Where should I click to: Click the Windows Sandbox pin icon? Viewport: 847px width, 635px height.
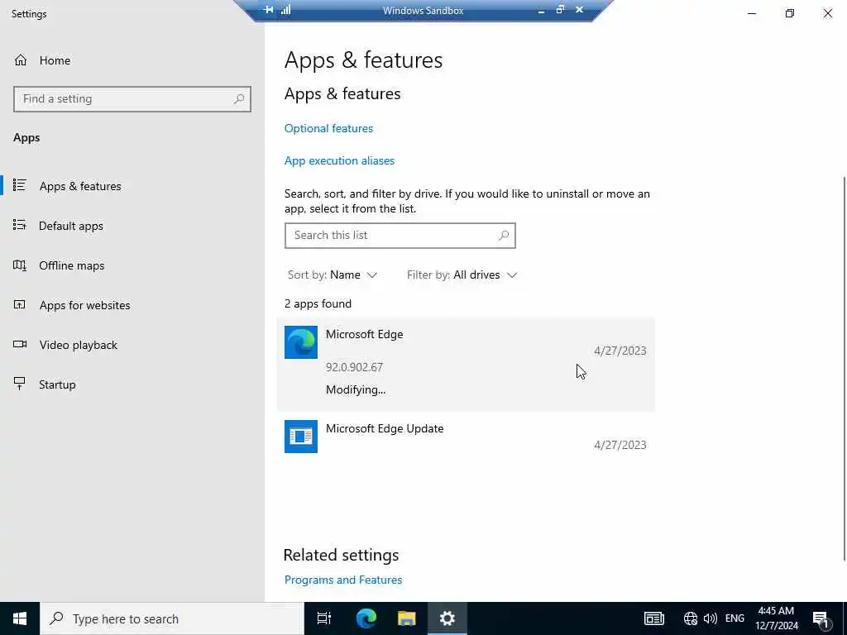click(269, 10)
